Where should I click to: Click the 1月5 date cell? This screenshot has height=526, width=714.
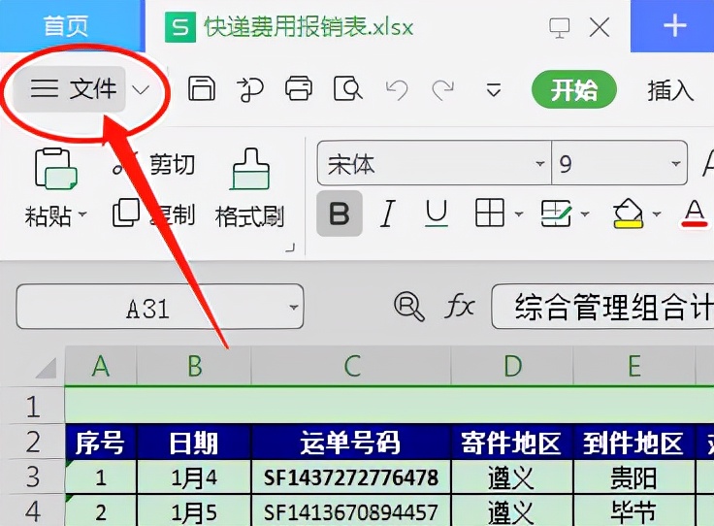coord(194,511)
